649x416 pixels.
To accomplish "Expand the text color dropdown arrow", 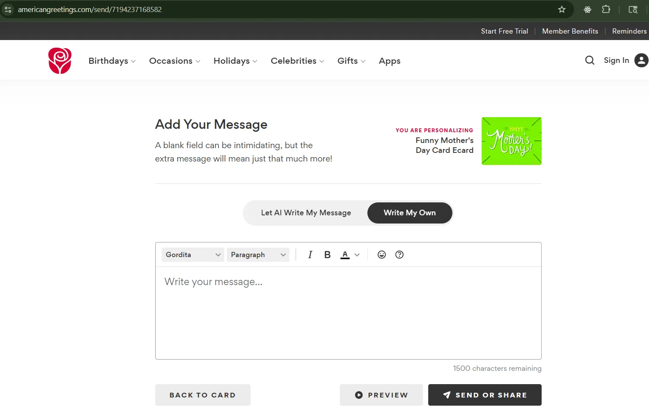I will point(357,255).
